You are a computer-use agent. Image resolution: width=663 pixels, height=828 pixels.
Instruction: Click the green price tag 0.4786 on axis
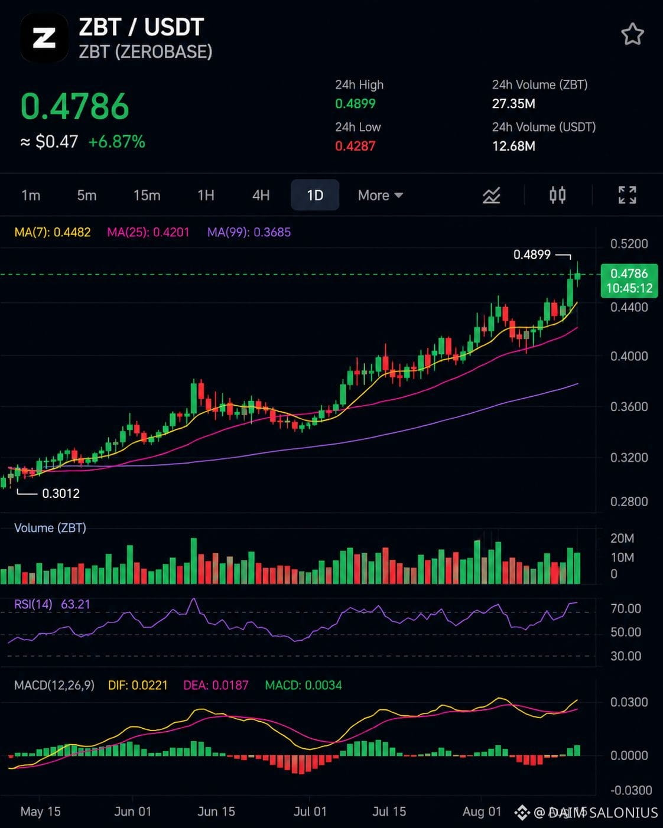[629, 281]
